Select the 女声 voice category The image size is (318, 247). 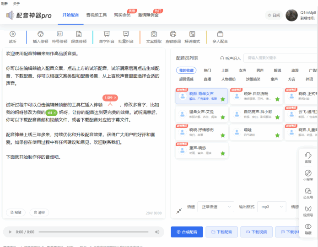(x=243, y=70)
